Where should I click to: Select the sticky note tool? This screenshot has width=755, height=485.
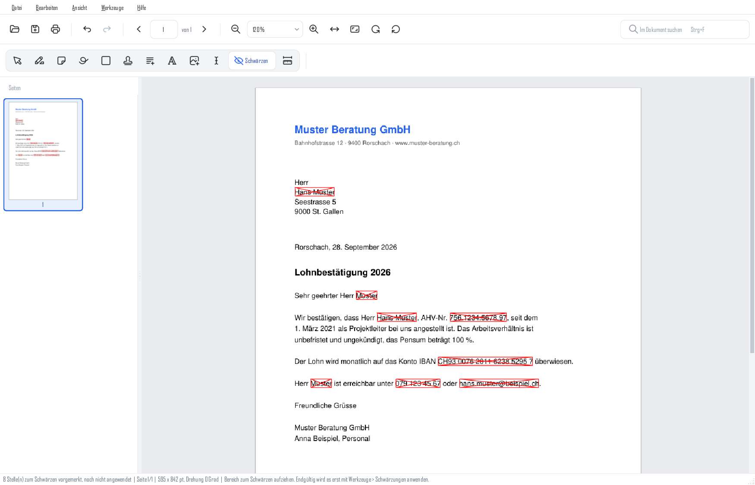[62, 61]
